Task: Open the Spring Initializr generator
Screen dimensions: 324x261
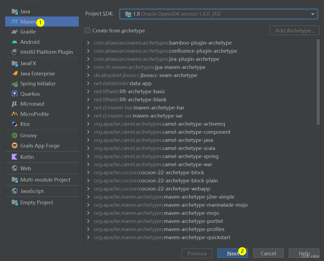Action: click(38, 83)
